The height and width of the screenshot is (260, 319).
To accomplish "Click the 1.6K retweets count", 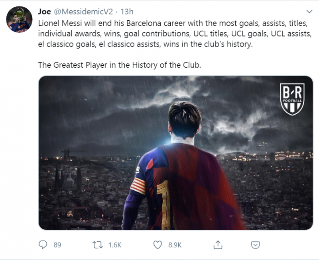I will pos(115,245).
